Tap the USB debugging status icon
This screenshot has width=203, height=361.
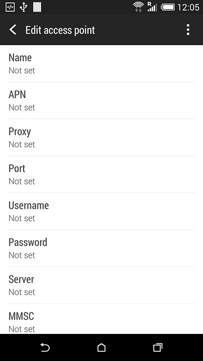pyautogui.click(x=10, y=7)
